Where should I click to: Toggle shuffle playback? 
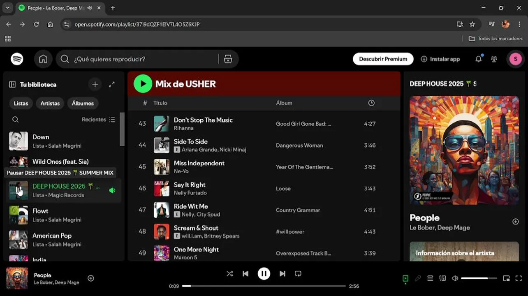(229, 274)
